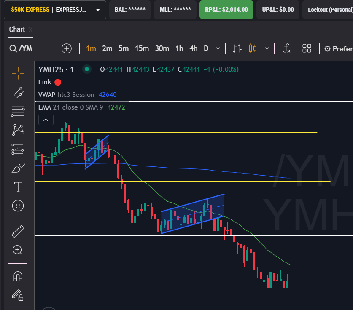The image size is (353, 310).
Task: Toggle magnet mode for drawings
Action: coord(18,276)
